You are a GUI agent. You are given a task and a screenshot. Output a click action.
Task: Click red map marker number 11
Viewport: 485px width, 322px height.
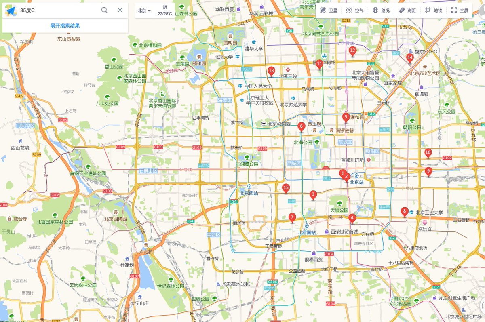[320, 64]
